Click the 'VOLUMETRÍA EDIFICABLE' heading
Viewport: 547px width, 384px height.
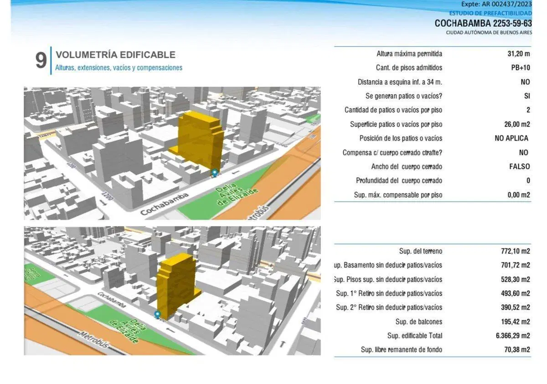pyautogui.click(x=115, y=55)
